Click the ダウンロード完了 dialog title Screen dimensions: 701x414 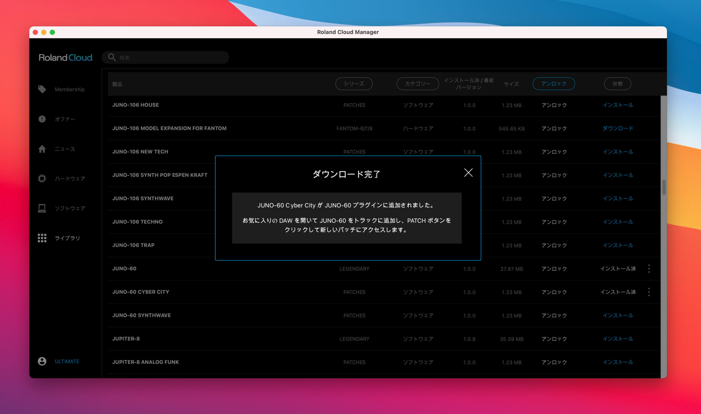[x=346, y=174]
